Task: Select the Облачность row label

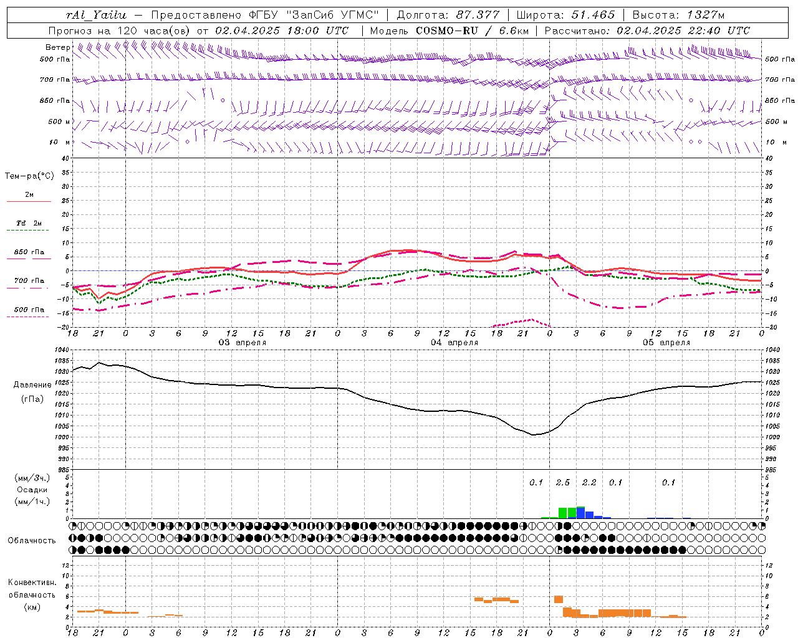Action: point(32,540)
